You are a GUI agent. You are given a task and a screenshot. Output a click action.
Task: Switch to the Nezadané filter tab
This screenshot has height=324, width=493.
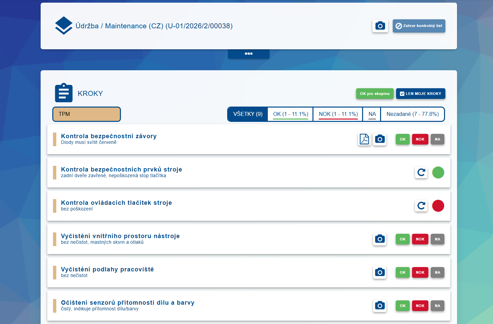point(412,114)
